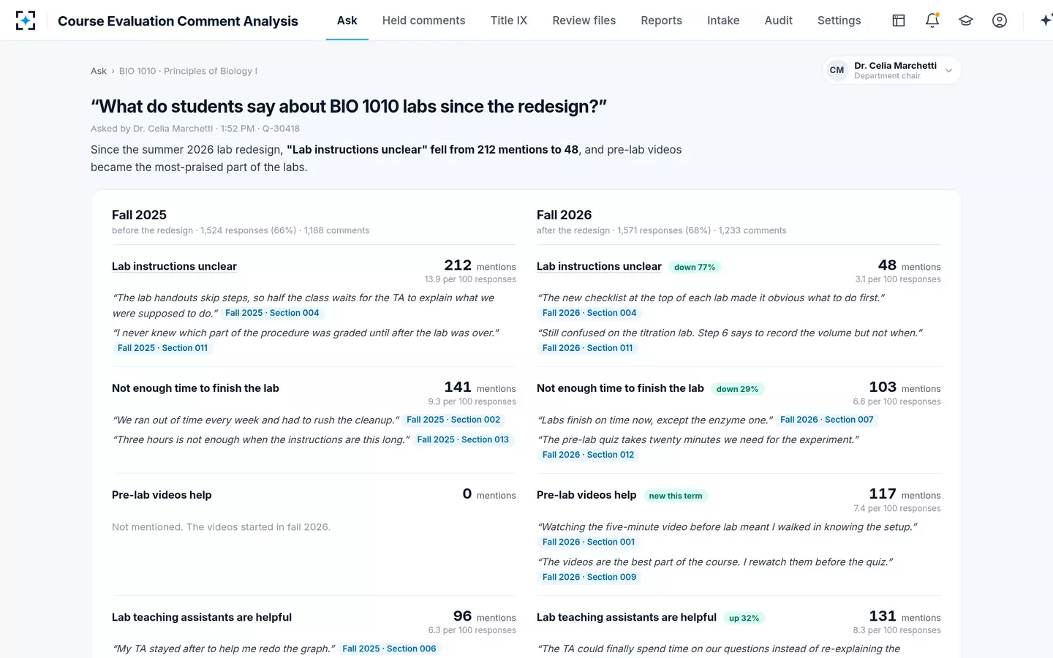1053x658 pixels.
Task: Open the notifications bell
Action: pyautogui.click(x=932, y=20)
